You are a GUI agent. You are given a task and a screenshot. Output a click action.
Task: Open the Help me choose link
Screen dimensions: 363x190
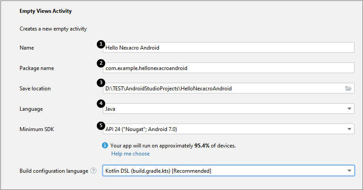[x=130, y=154]
